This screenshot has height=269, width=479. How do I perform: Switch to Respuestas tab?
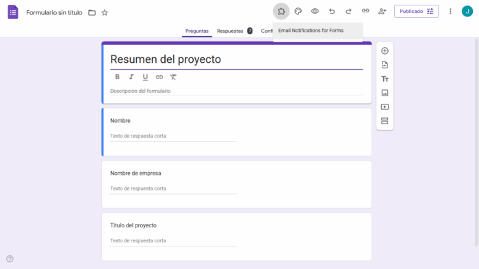tap(230, 31)
